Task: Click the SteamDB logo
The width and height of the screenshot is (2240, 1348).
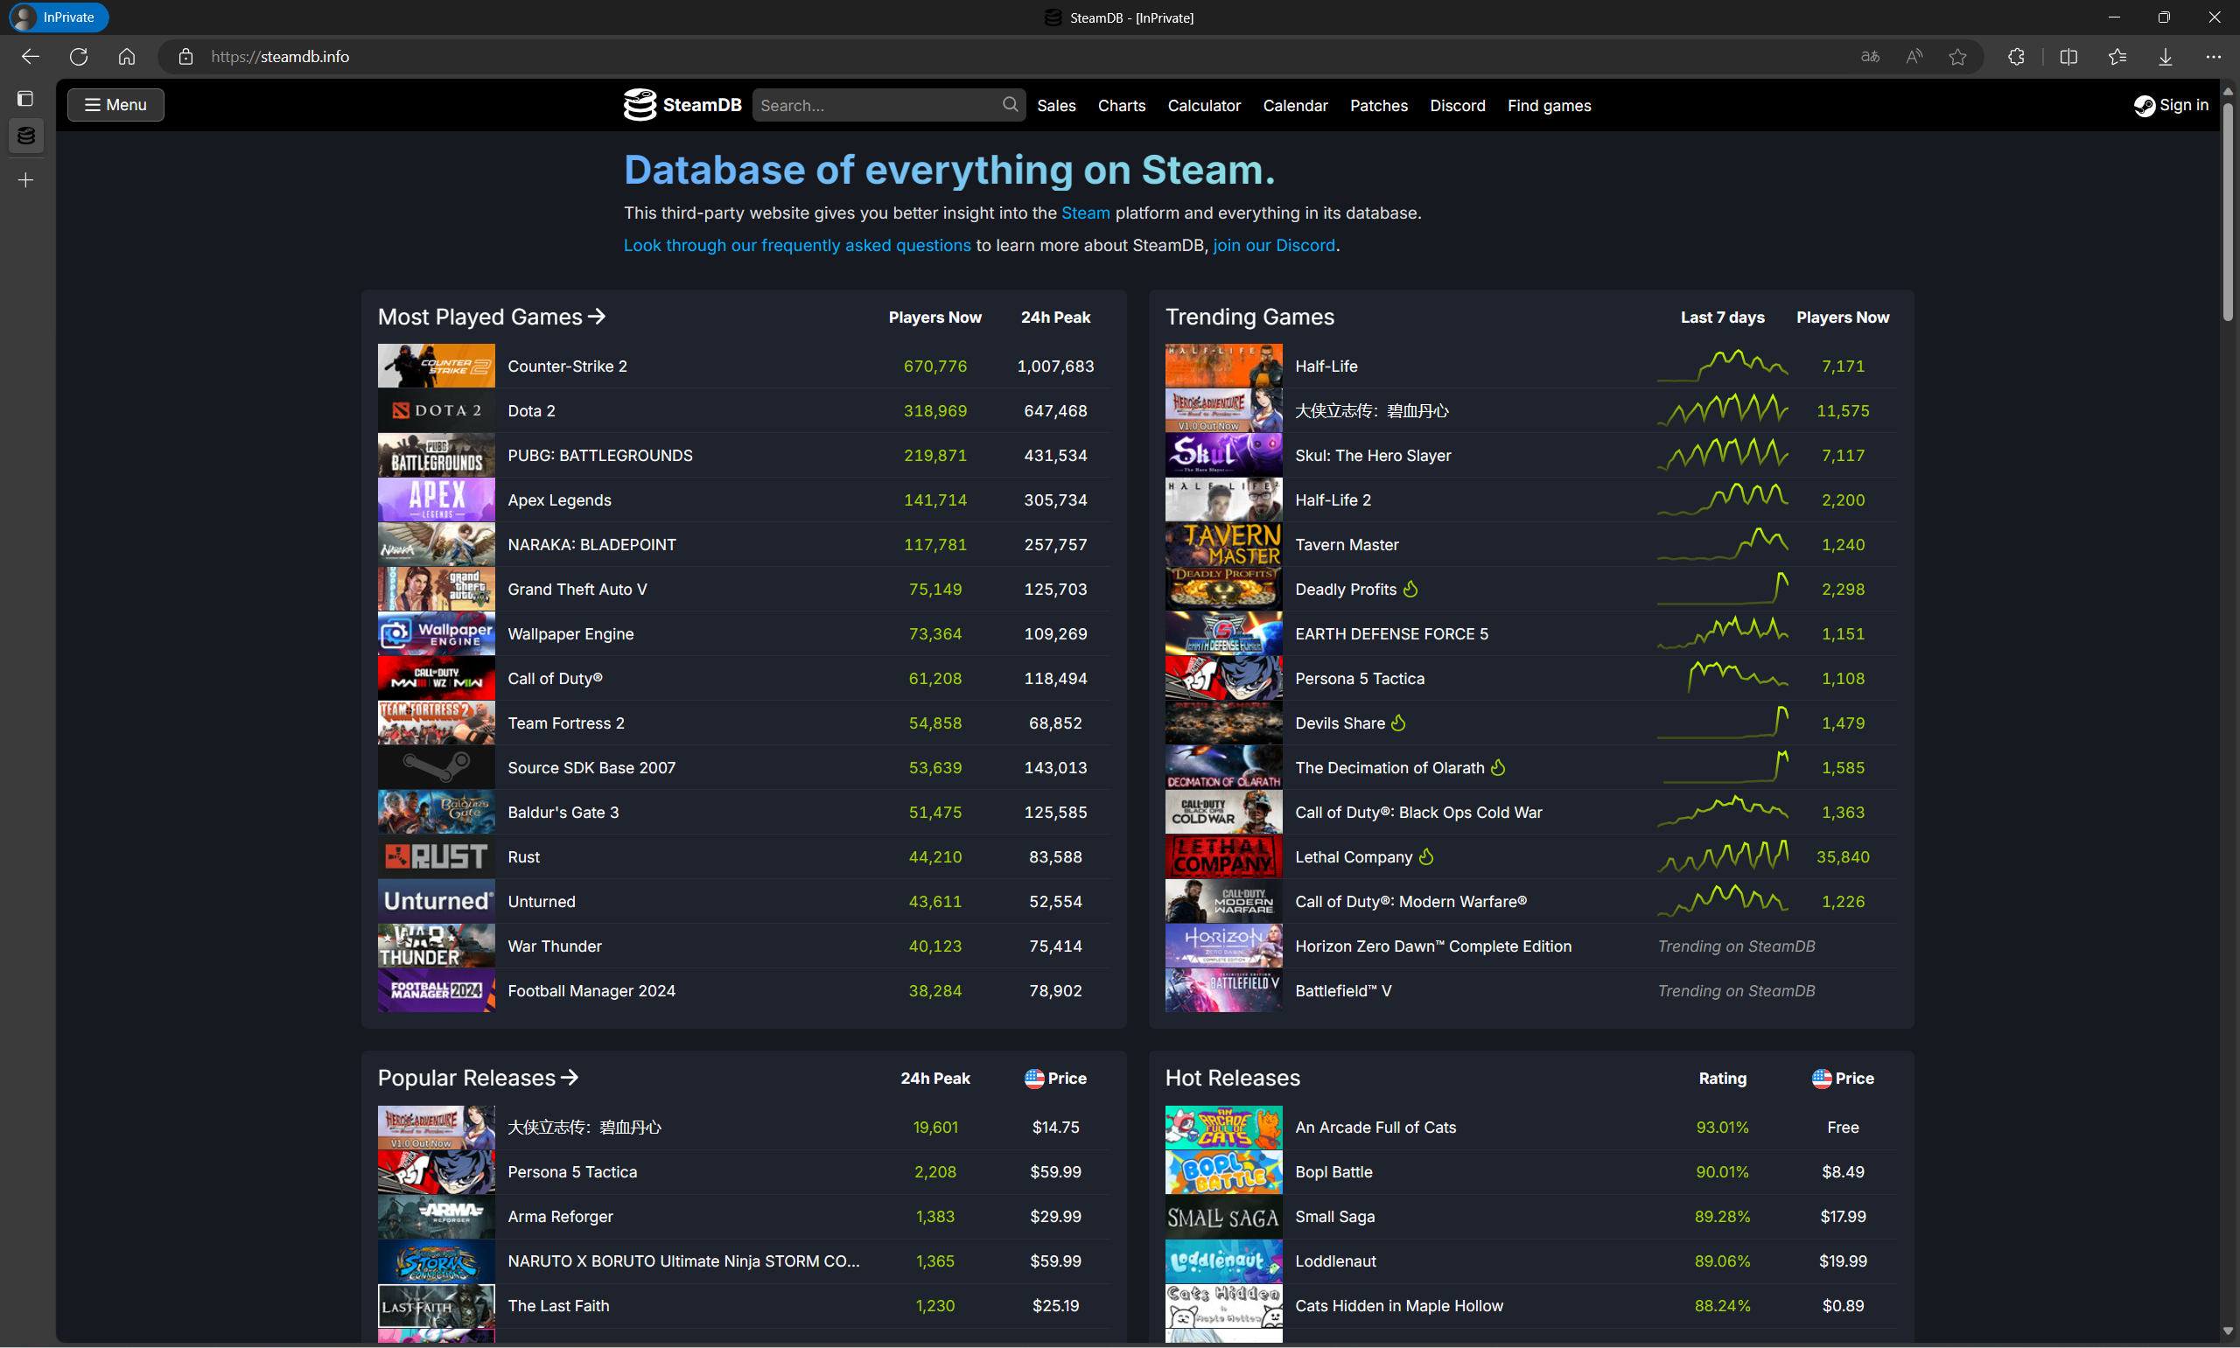Action: pos(682,105)
